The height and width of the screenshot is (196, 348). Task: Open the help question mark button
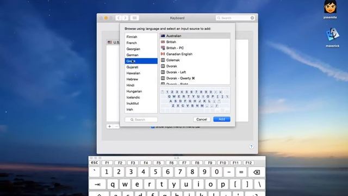251,146
